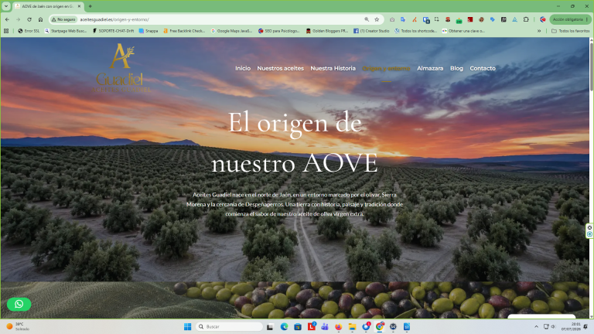Click the No seguro security indicator
Image resolution: width=594 pixels, height=334 pixels.
click(63, 19)
